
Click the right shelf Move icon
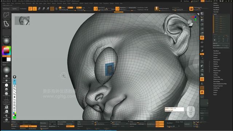coord(202,66)
